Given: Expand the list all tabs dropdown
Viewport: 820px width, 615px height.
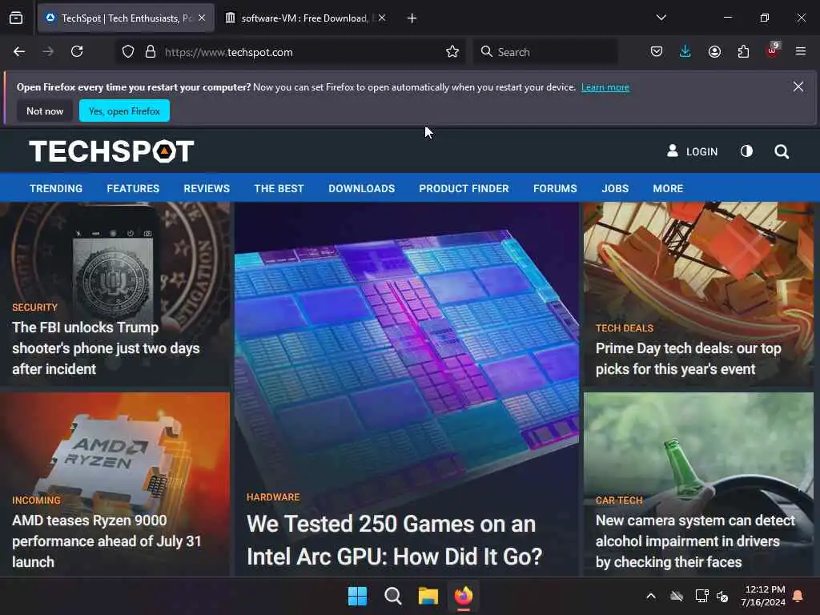Looking at the screenshot, I should click(661, 18).
